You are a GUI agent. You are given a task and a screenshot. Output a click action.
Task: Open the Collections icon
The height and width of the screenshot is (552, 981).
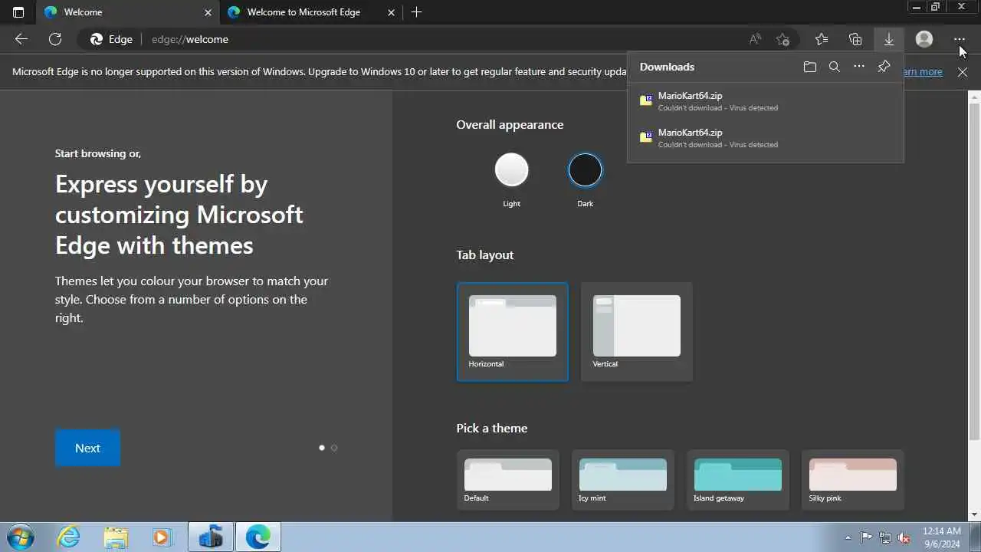click(855, 39)
